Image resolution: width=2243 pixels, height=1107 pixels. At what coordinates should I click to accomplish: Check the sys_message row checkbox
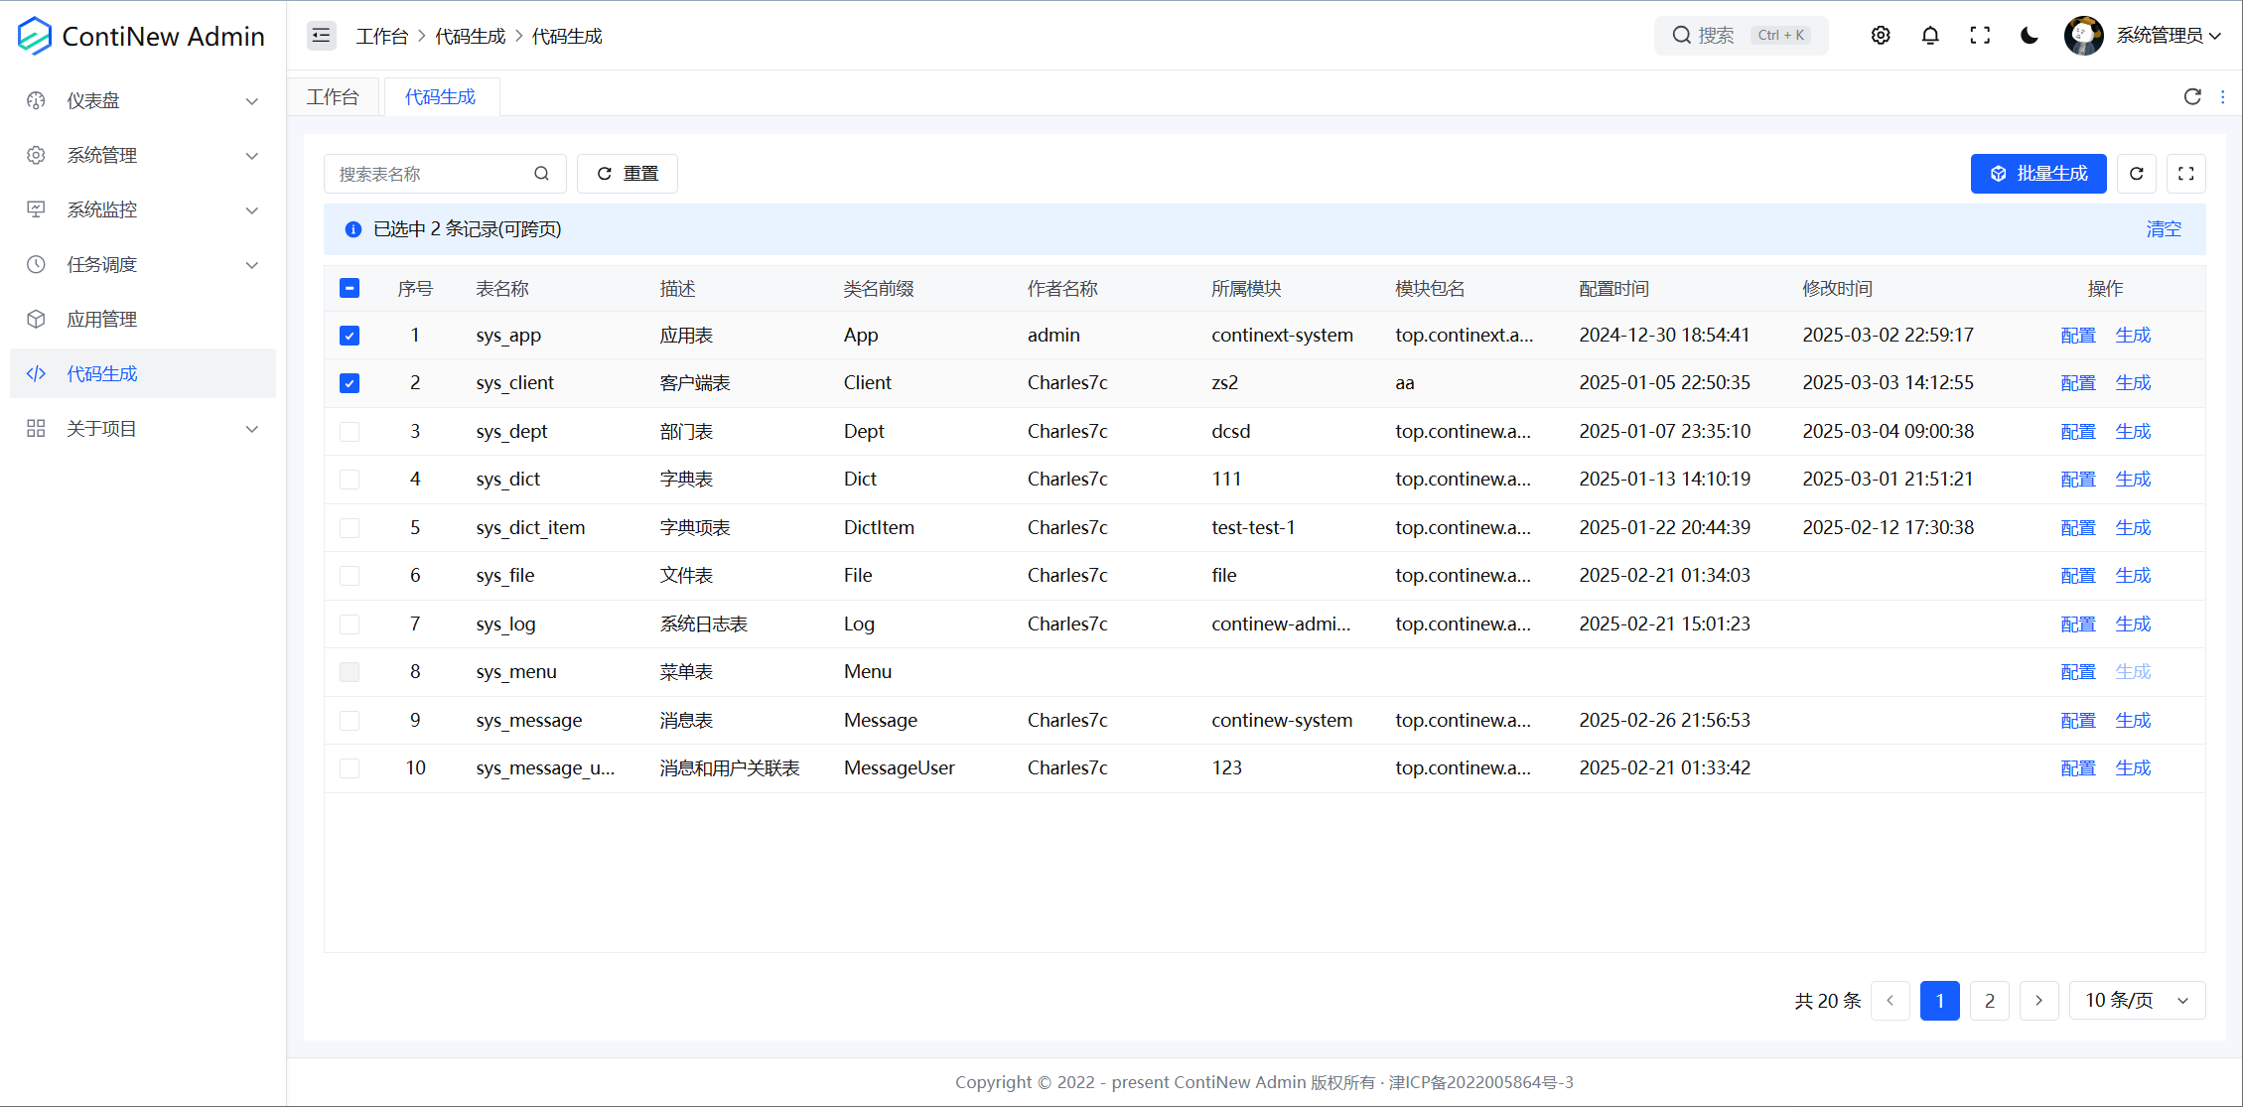(x=350, y=721)
